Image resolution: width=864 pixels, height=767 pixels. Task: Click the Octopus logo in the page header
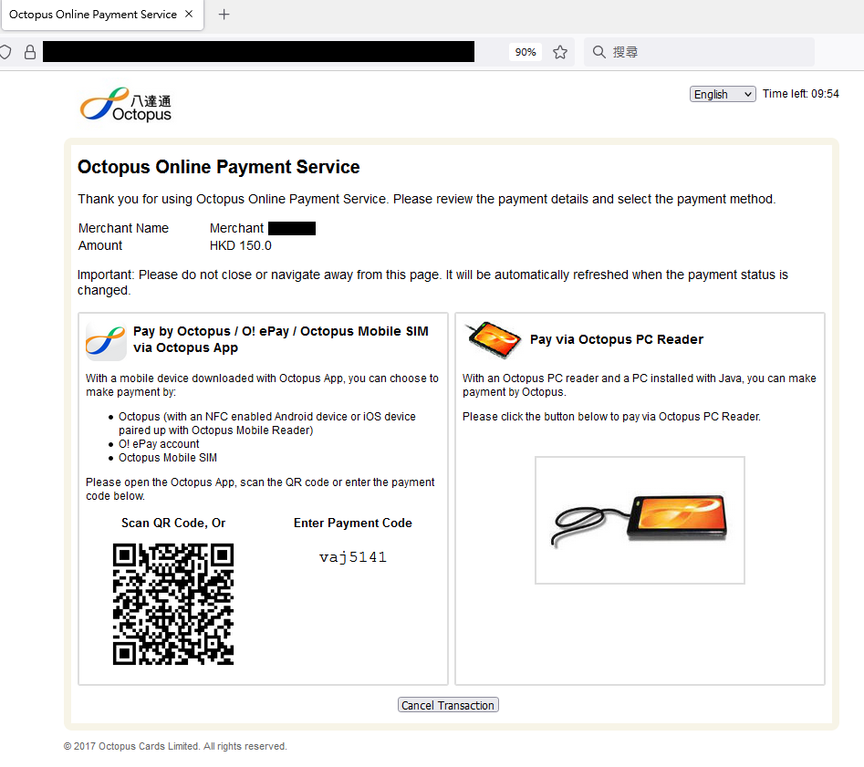[x=126, y=104]
